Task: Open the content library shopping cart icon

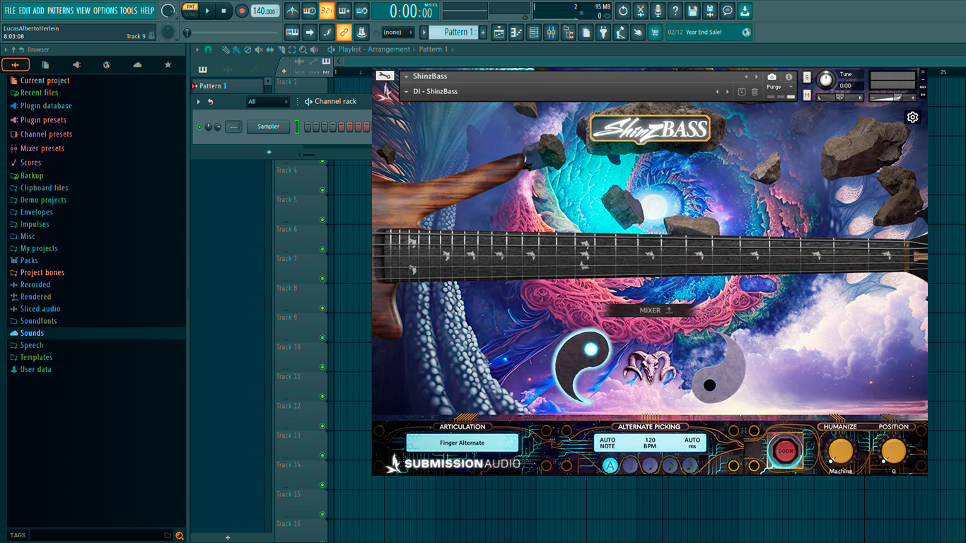Action: pos(655,32)
